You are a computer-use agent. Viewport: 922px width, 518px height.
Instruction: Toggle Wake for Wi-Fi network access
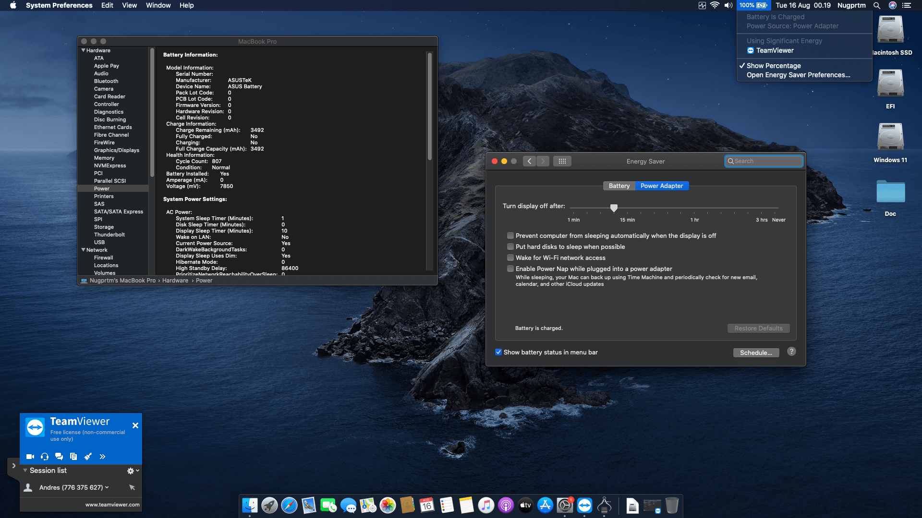coord(510,258)
